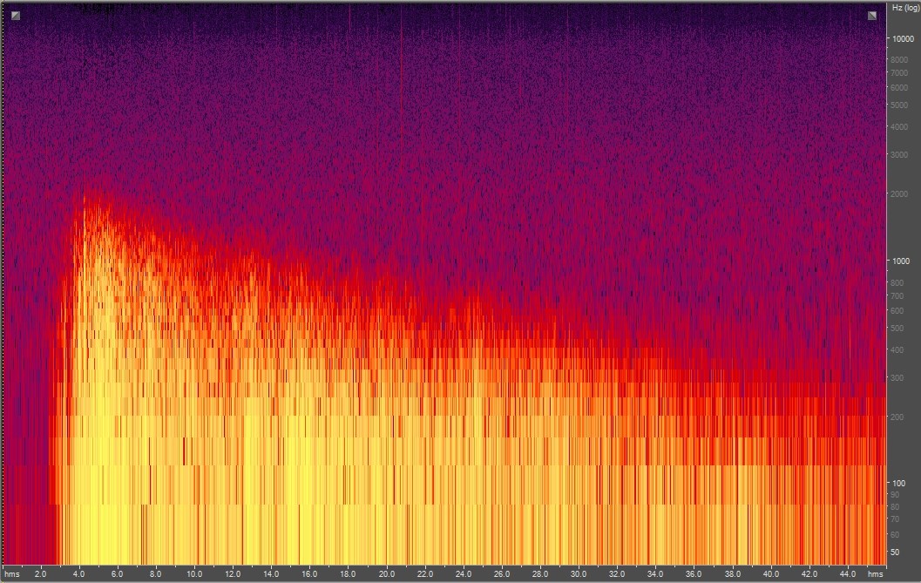Click the 5000 Hz frequency axis label

click(900, 105)
